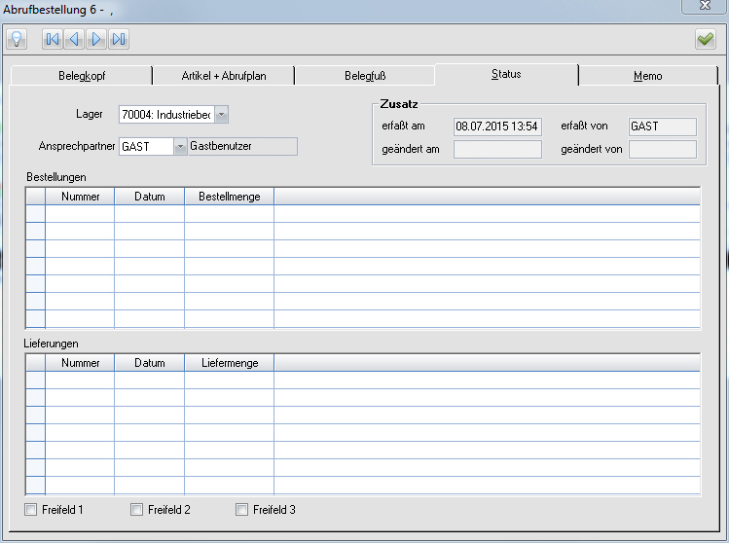Image resolution: width=729 pixels, height=543 pixels.
Task: Click the 'erfaßt am' date field
Action: 497,127
